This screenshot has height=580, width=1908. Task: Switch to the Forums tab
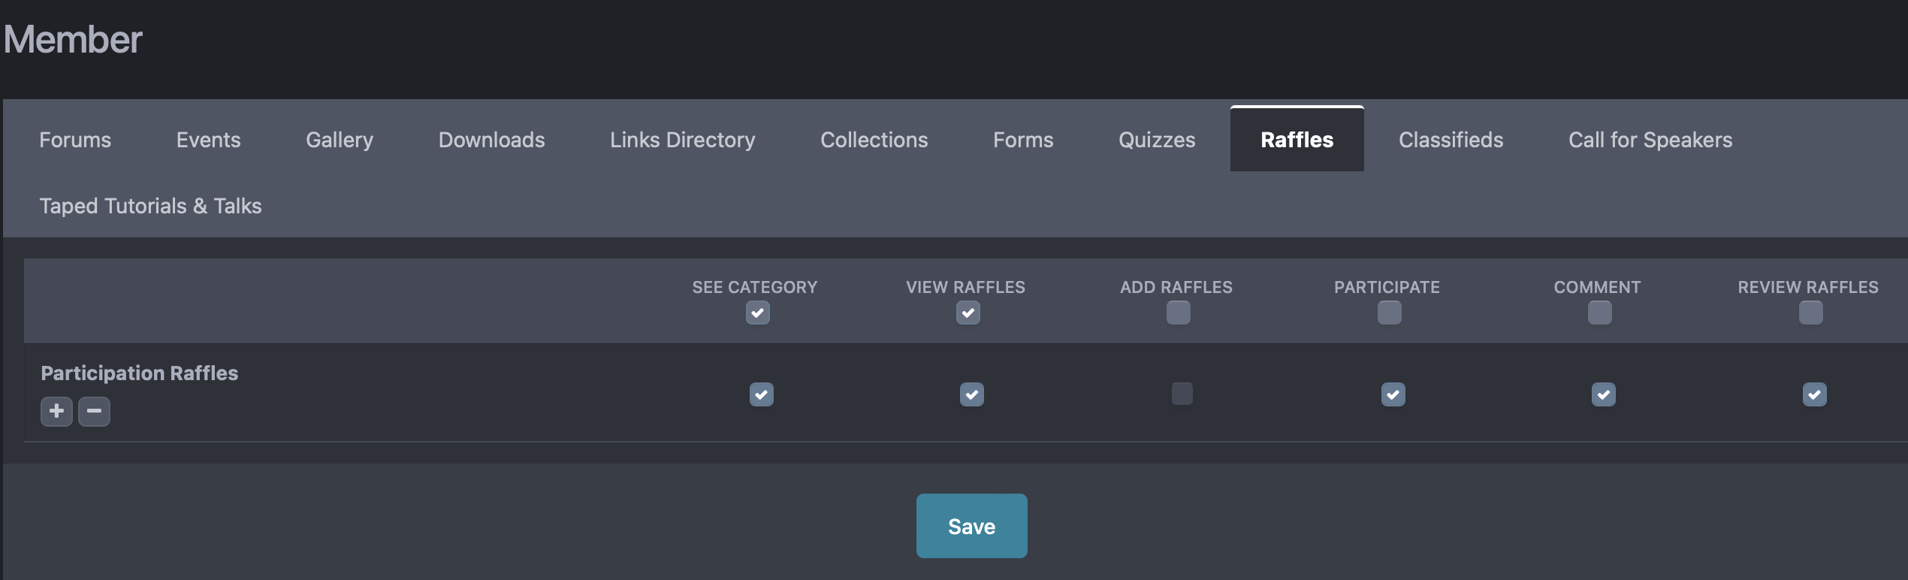click(x=75, y=140)
